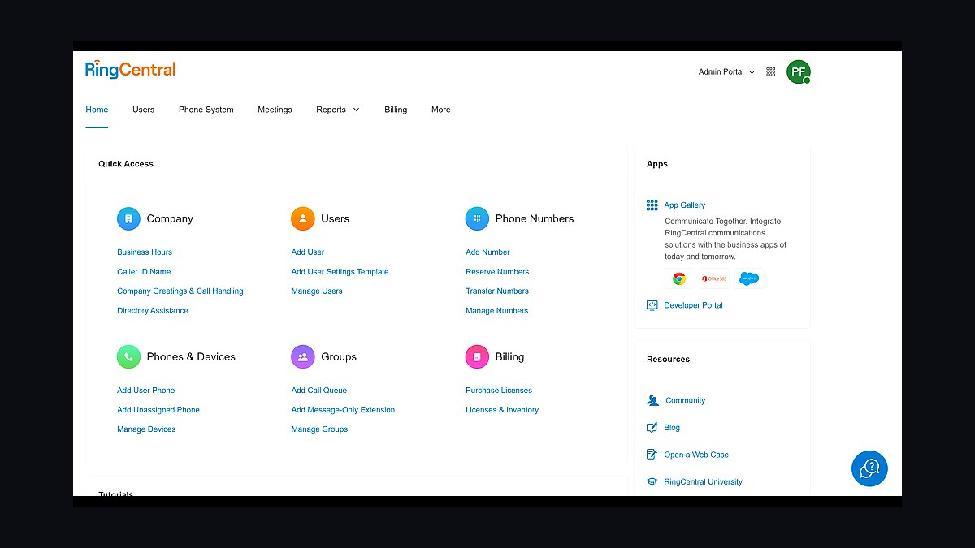Open Manage Devices link
The image size is (975, 548).
pos(146,429)
